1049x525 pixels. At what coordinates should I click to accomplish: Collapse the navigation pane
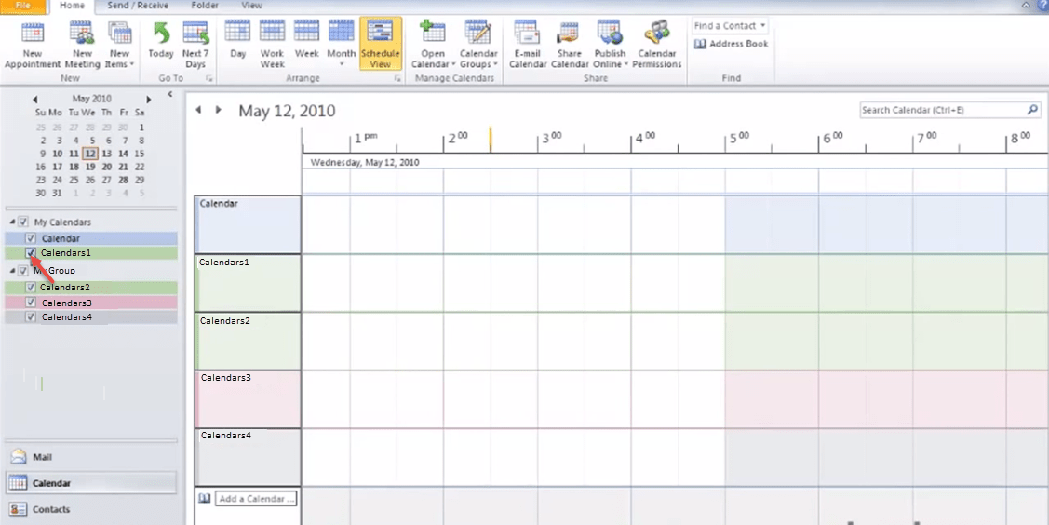(x=170, y=94)
